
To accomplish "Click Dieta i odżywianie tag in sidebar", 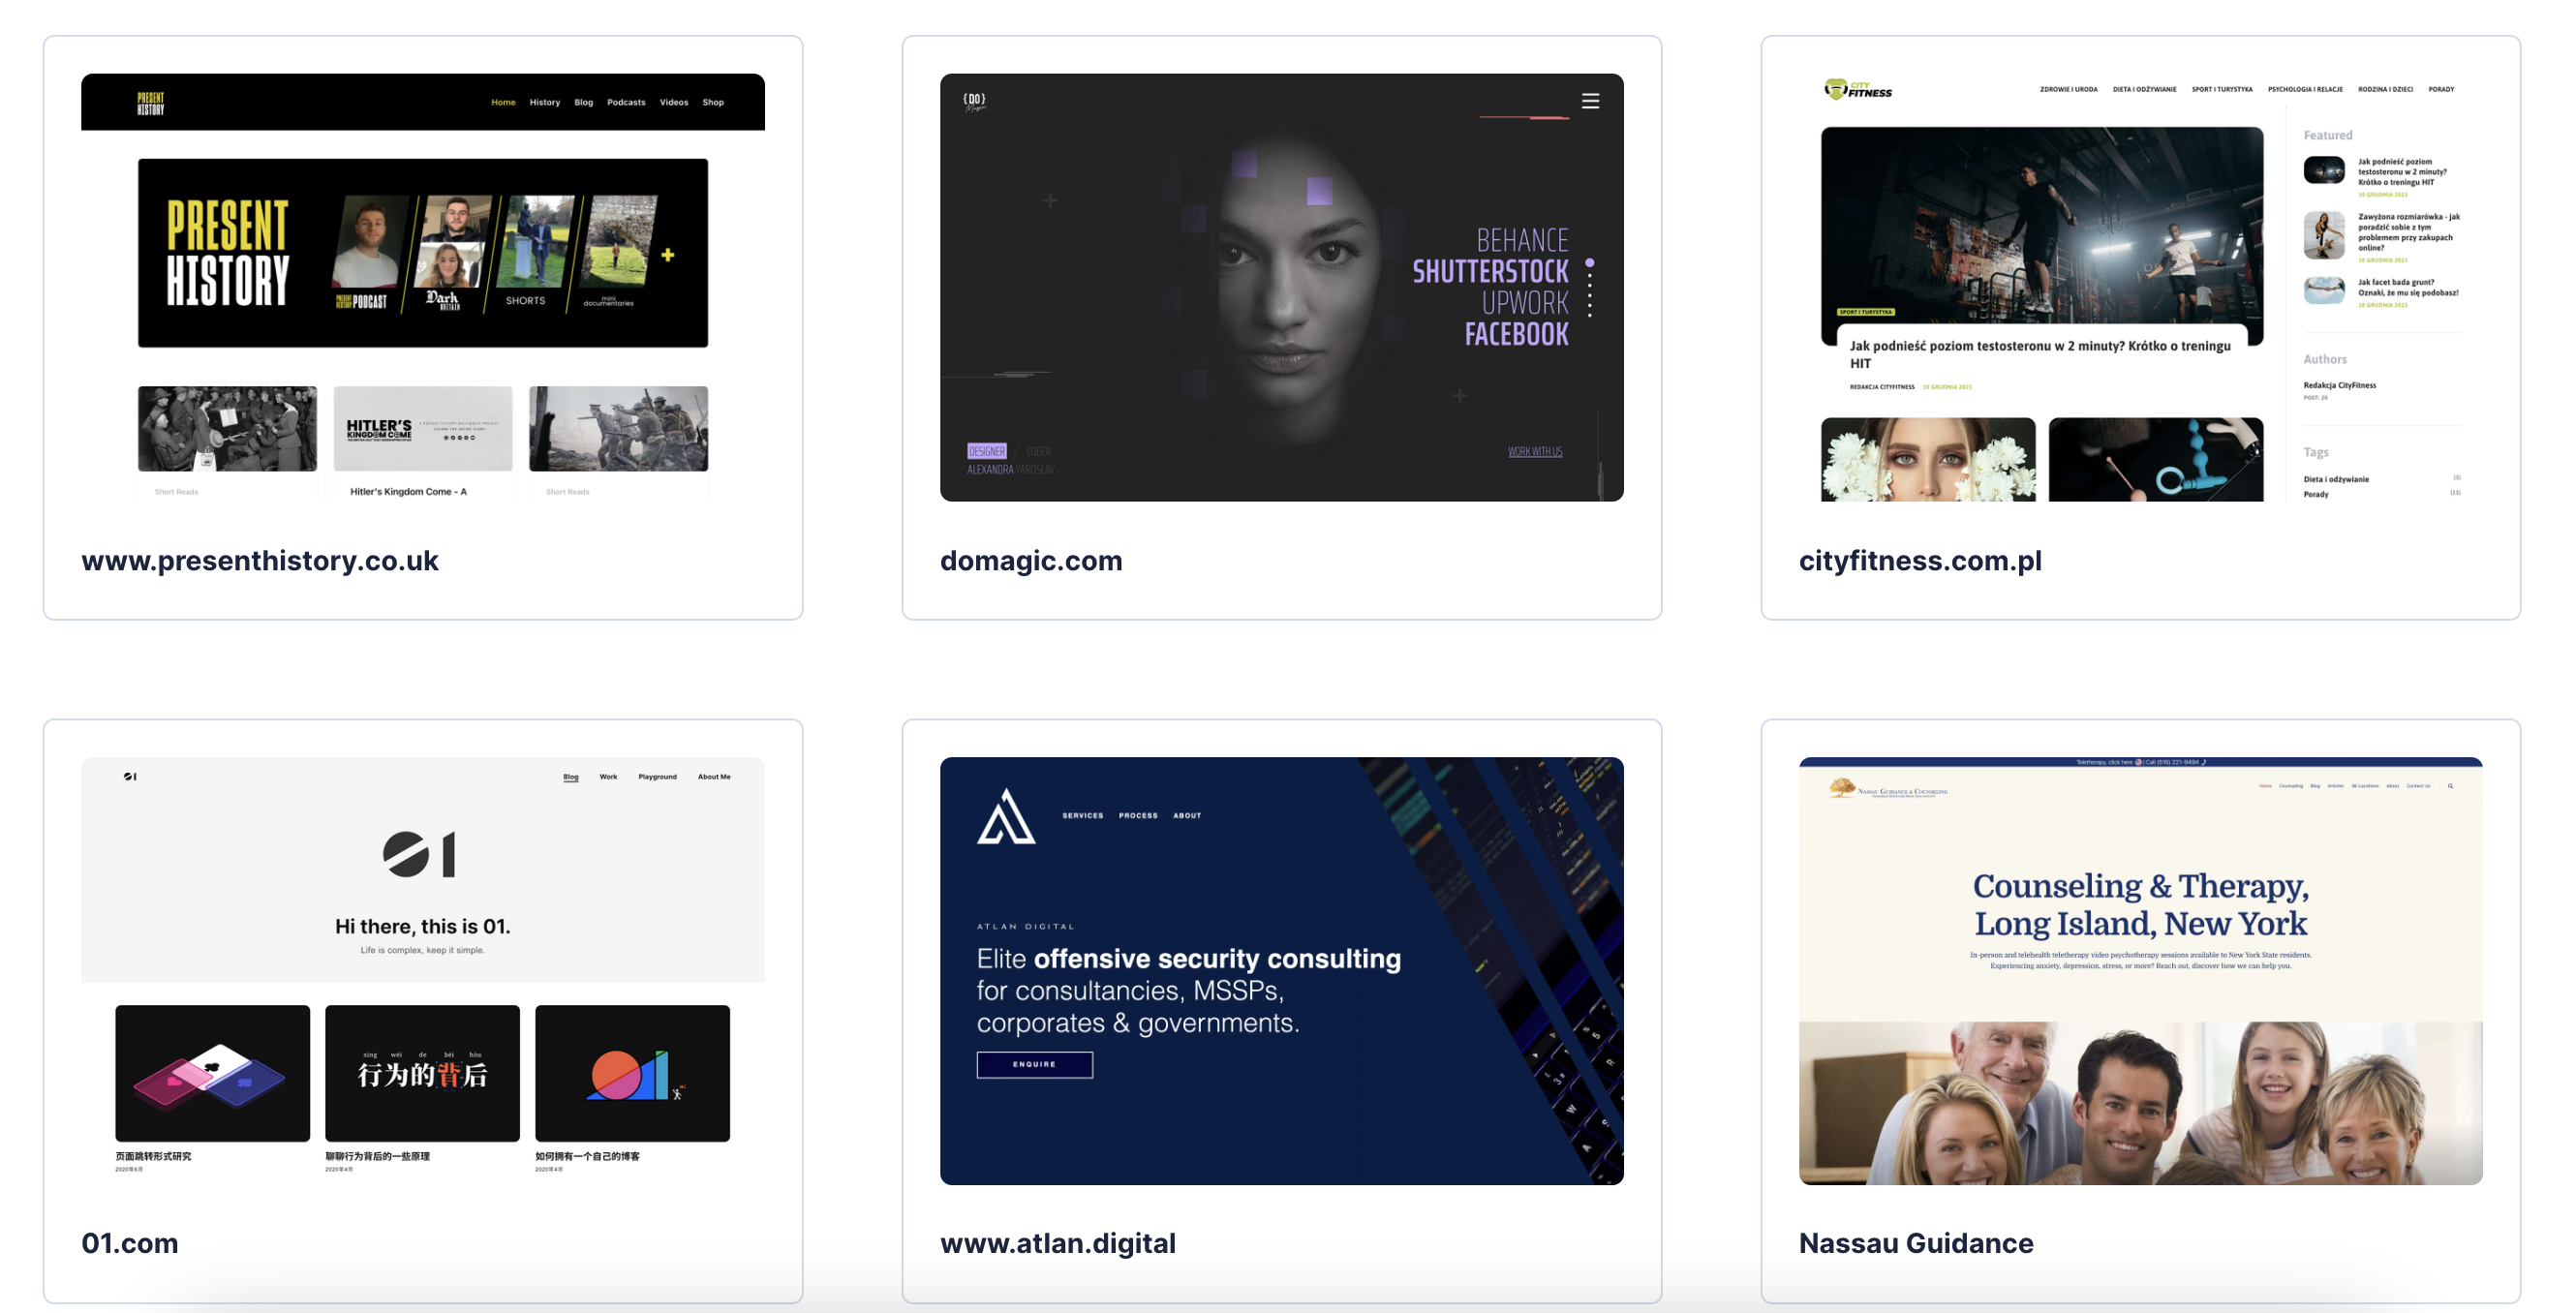I will [x=2336, y=479].
